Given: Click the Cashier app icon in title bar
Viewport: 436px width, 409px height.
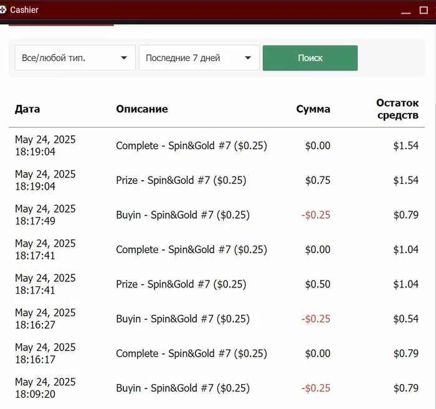Looking at the screenshot, I should coord(4,10).
